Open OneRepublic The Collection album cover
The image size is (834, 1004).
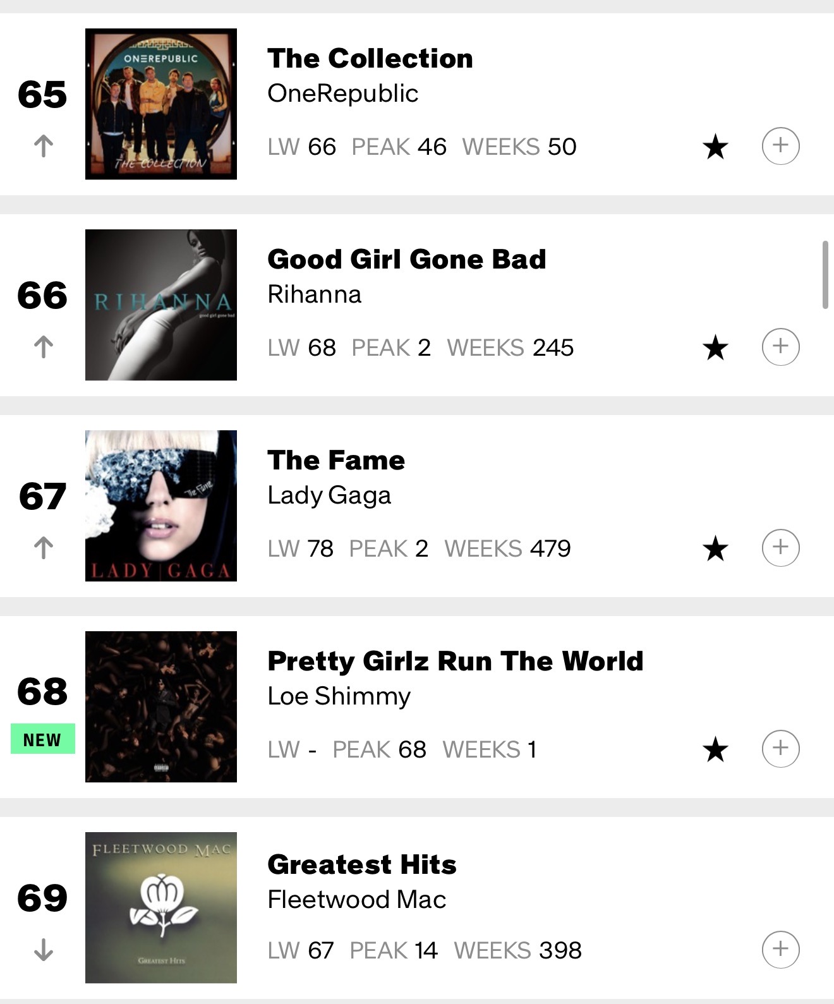point(161,104)
